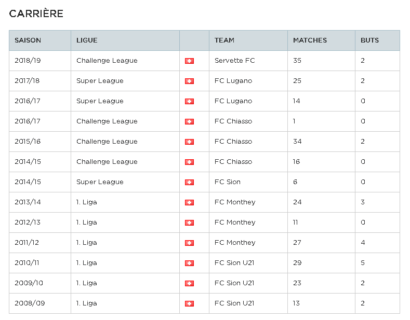Screen dimensions: 410x320
Task: Open the Servette FC team entry
Action: coord(234,61)
